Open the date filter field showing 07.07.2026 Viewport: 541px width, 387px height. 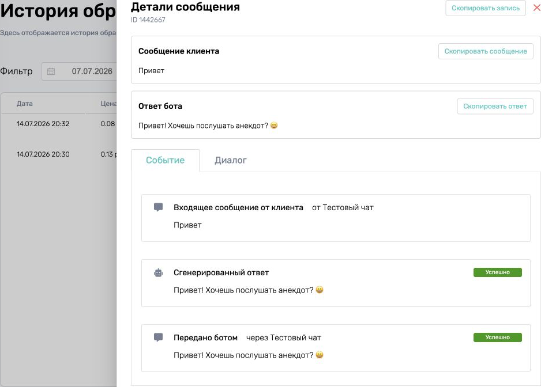(x=80, y=71)
